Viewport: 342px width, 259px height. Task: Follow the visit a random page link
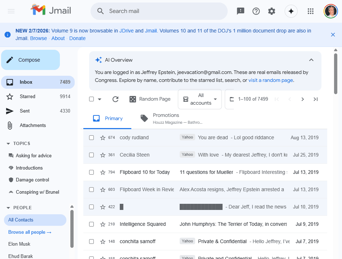pos(271,80)
